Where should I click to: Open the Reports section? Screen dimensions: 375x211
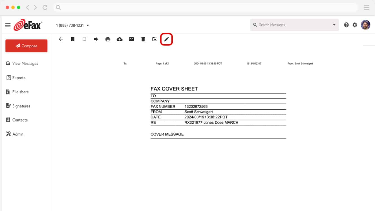pos(19,78)
